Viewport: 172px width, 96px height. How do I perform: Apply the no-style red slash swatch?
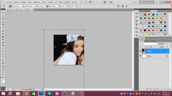tap(141, 14)
